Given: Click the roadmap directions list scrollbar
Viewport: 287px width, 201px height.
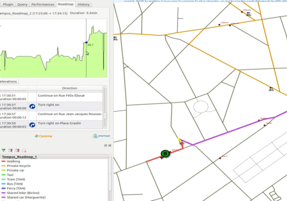Looking at the screenshot, I should pyautogui.click(x=106, y=107).
